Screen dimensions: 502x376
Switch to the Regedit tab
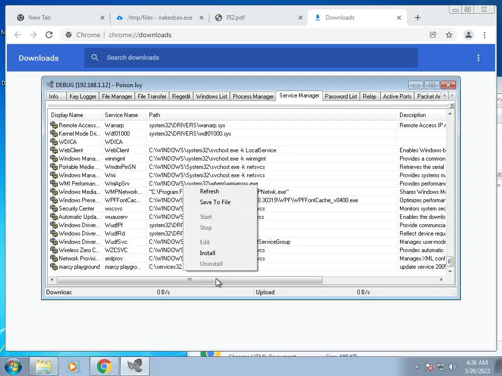(x=181, y=96)
